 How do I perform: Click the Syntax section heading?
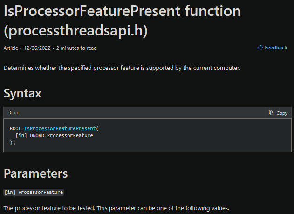22,93
